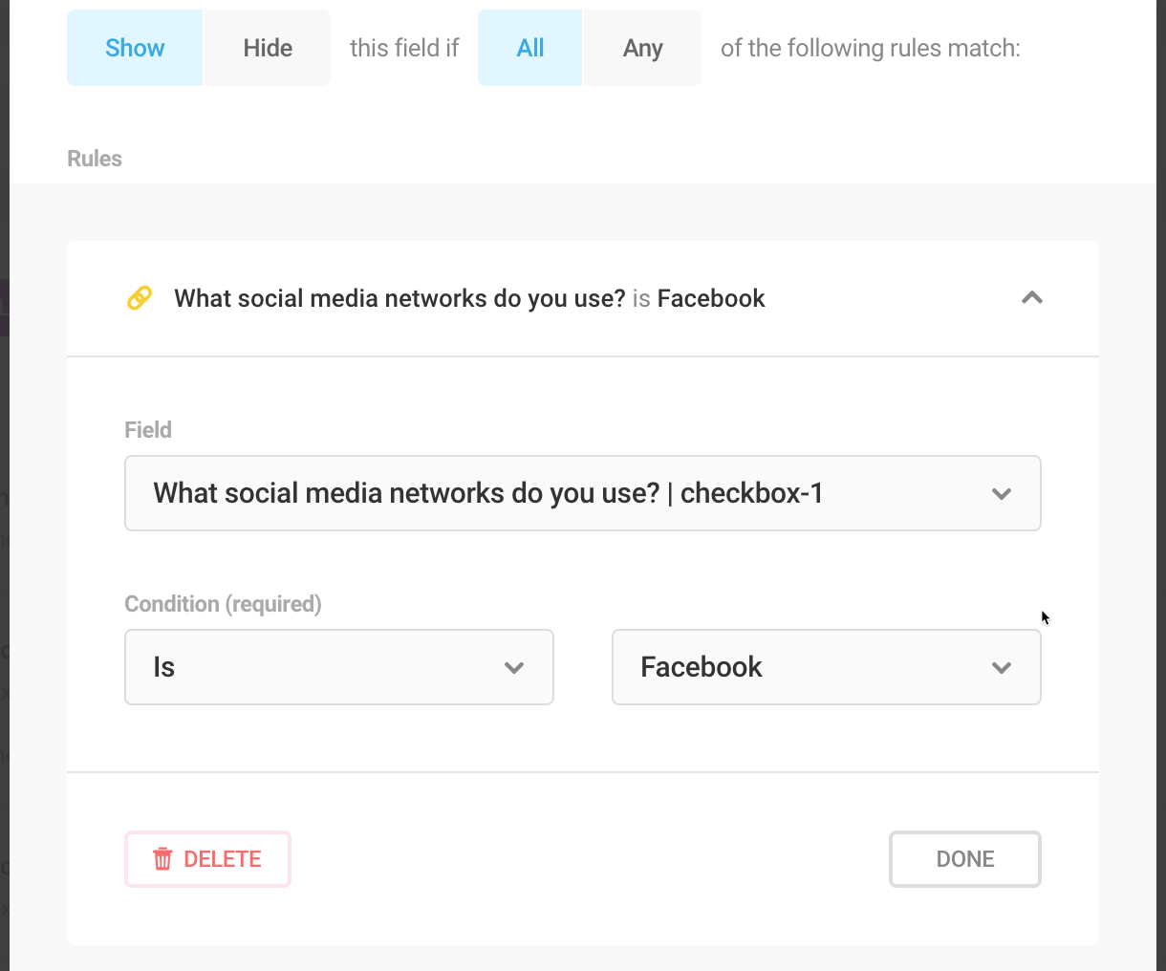The image size is (1166, 971).
Task: Click the red trash can icon
Action: (x=163, y=859)
